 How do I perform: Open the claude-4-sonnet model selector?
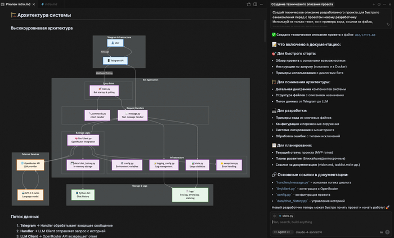308,231
